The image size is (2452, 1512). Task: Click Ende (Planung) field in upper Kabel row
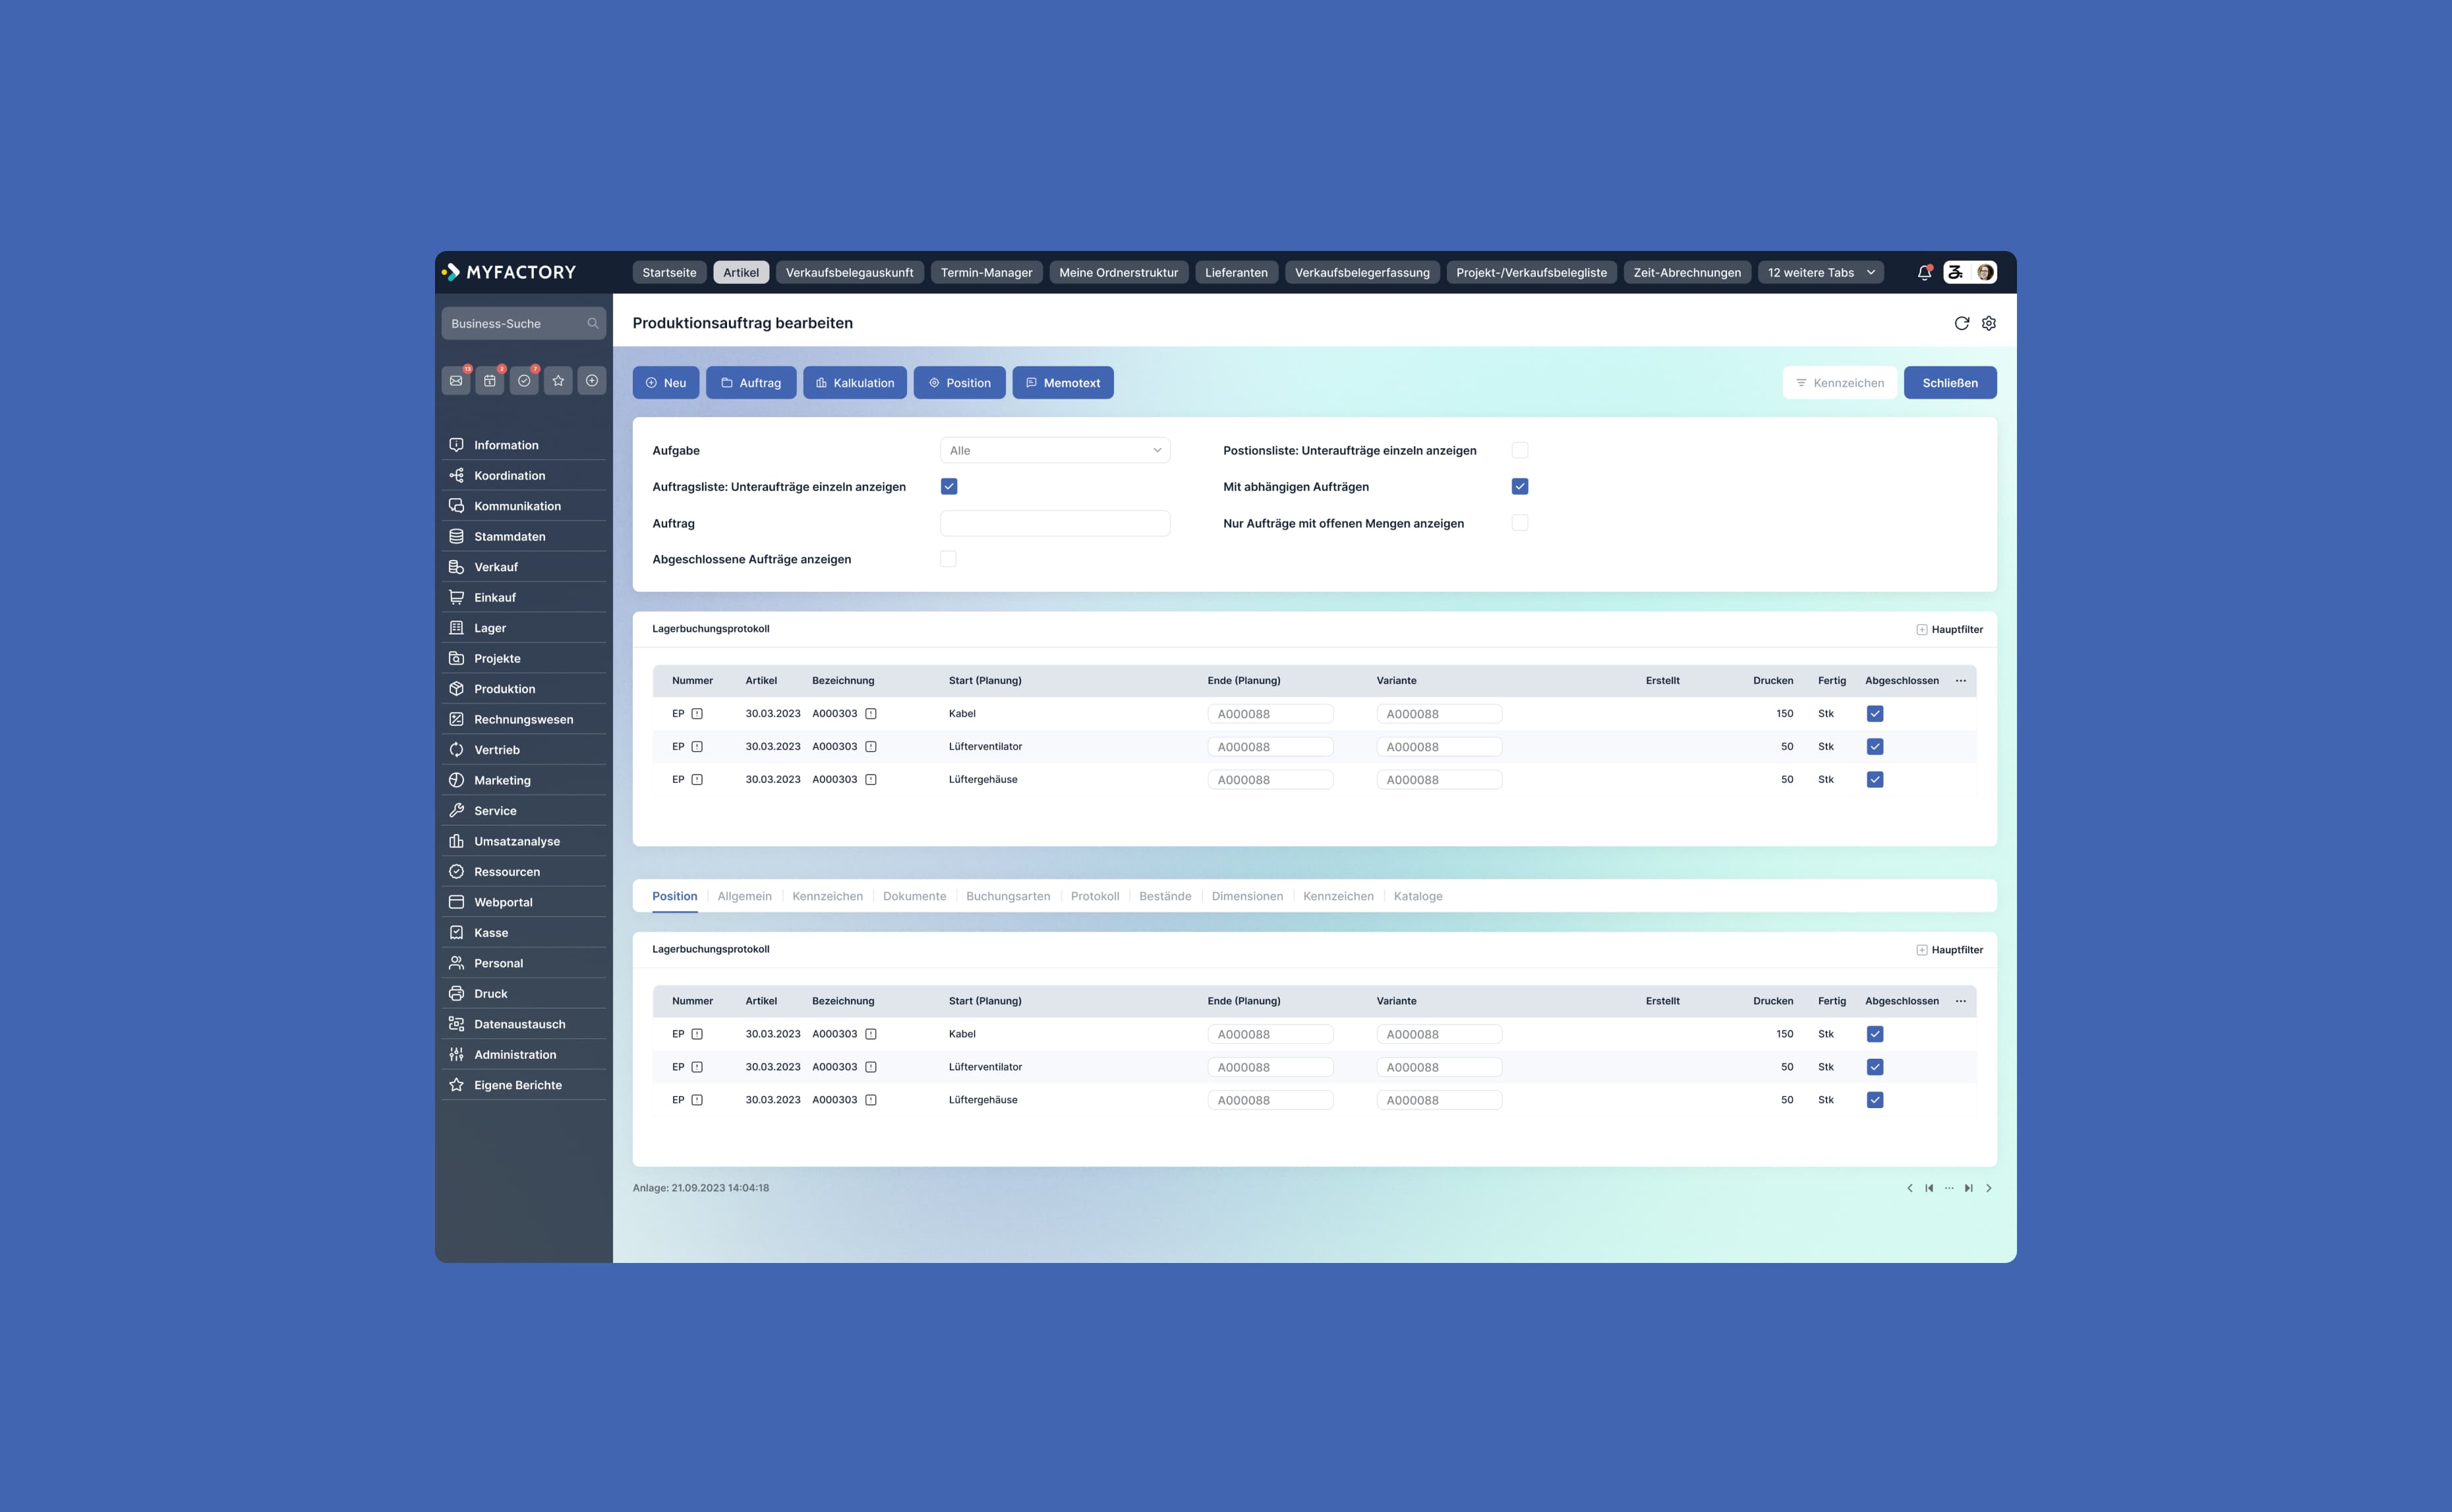click(x=1270, y=714)
